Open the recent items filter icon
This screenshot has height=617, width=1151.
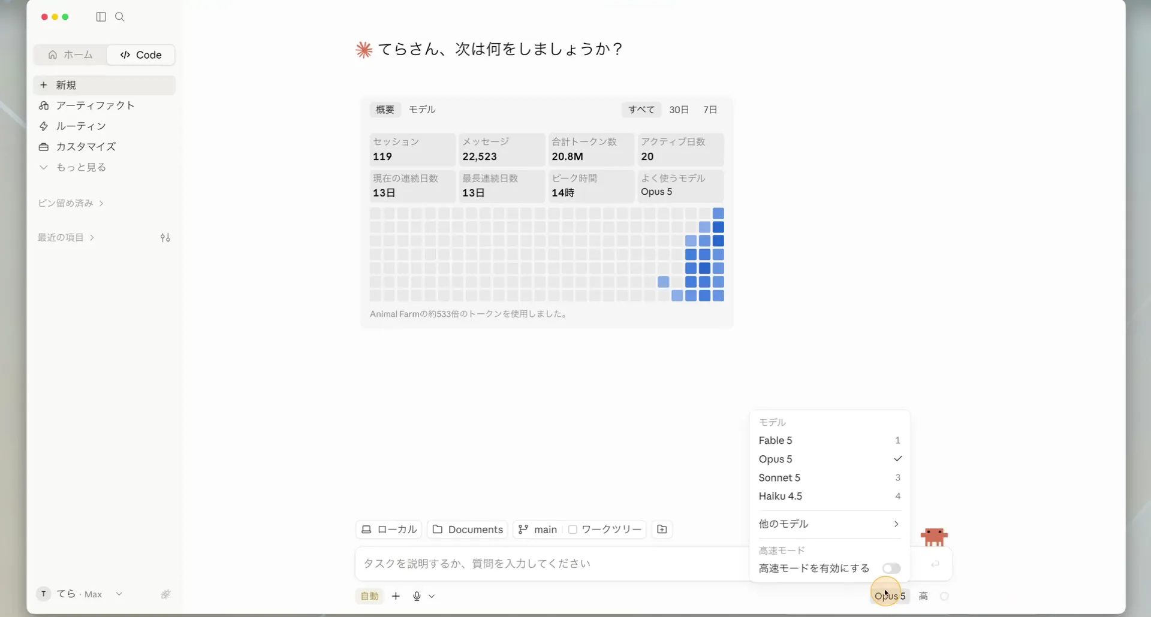(x=165, y=238)
